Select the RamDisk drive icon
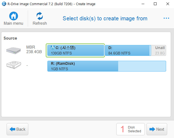This screenshot has width=174, height=138. point(14,65)
